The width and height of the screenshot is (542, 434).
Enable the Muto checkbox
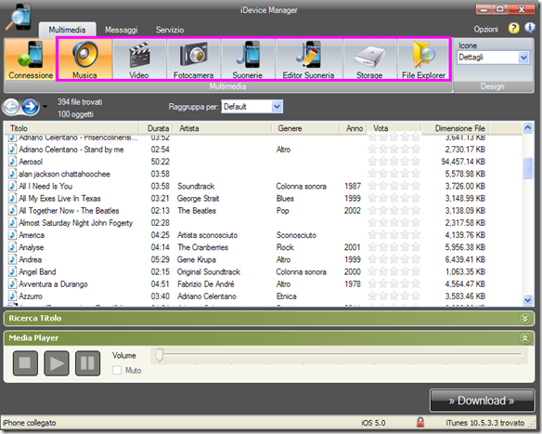point(117,370)
